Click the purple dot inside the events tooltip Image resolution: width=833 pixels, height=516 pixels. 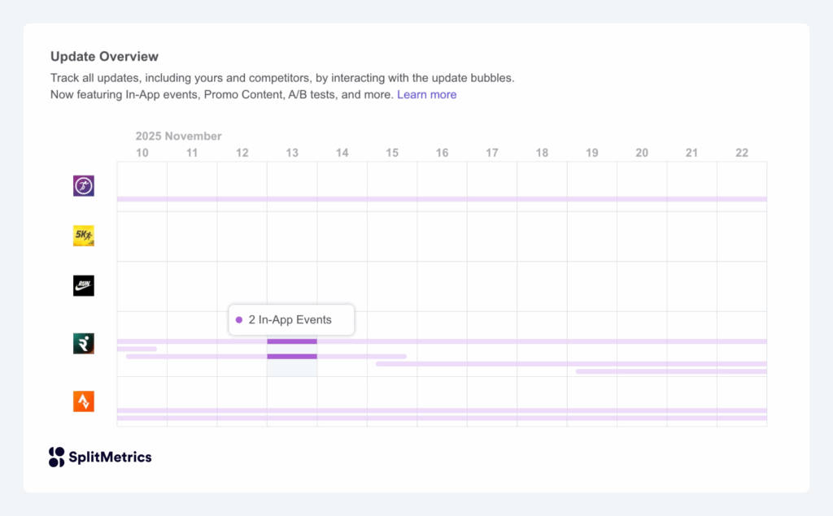238,320
